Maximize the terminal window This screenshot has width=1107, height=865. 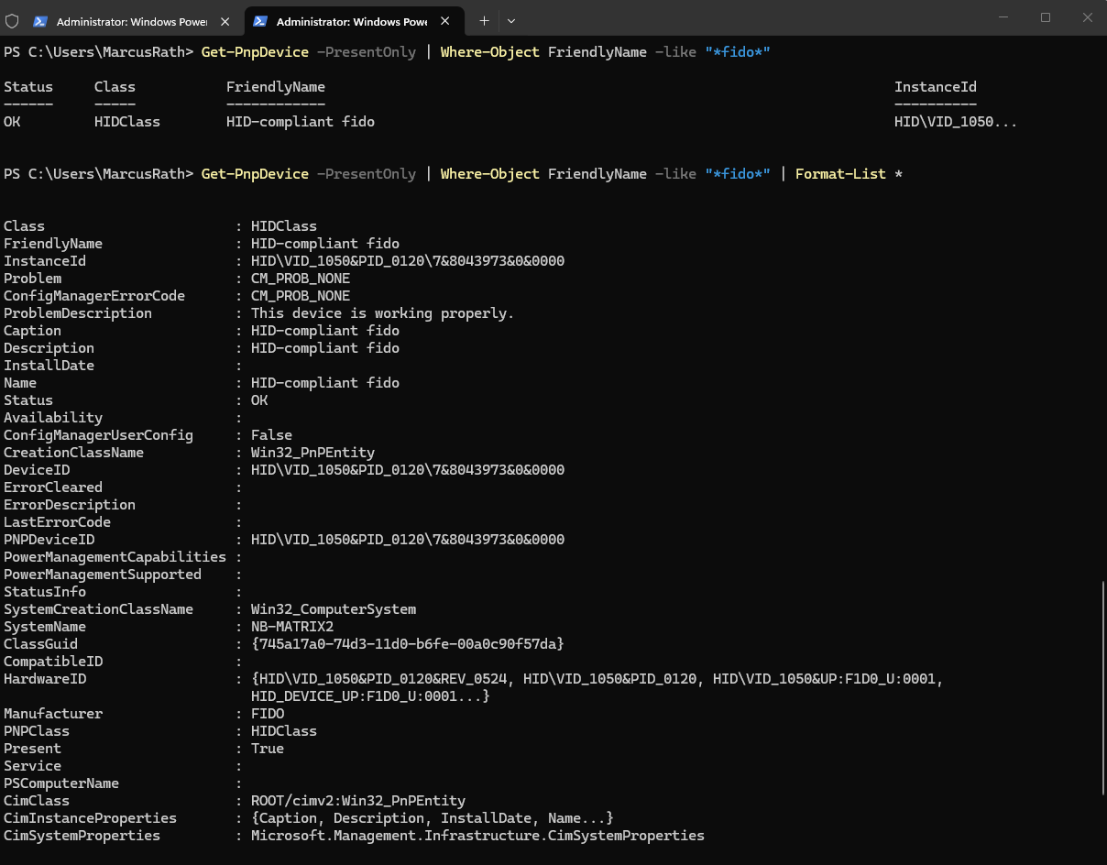[1046, 17]
